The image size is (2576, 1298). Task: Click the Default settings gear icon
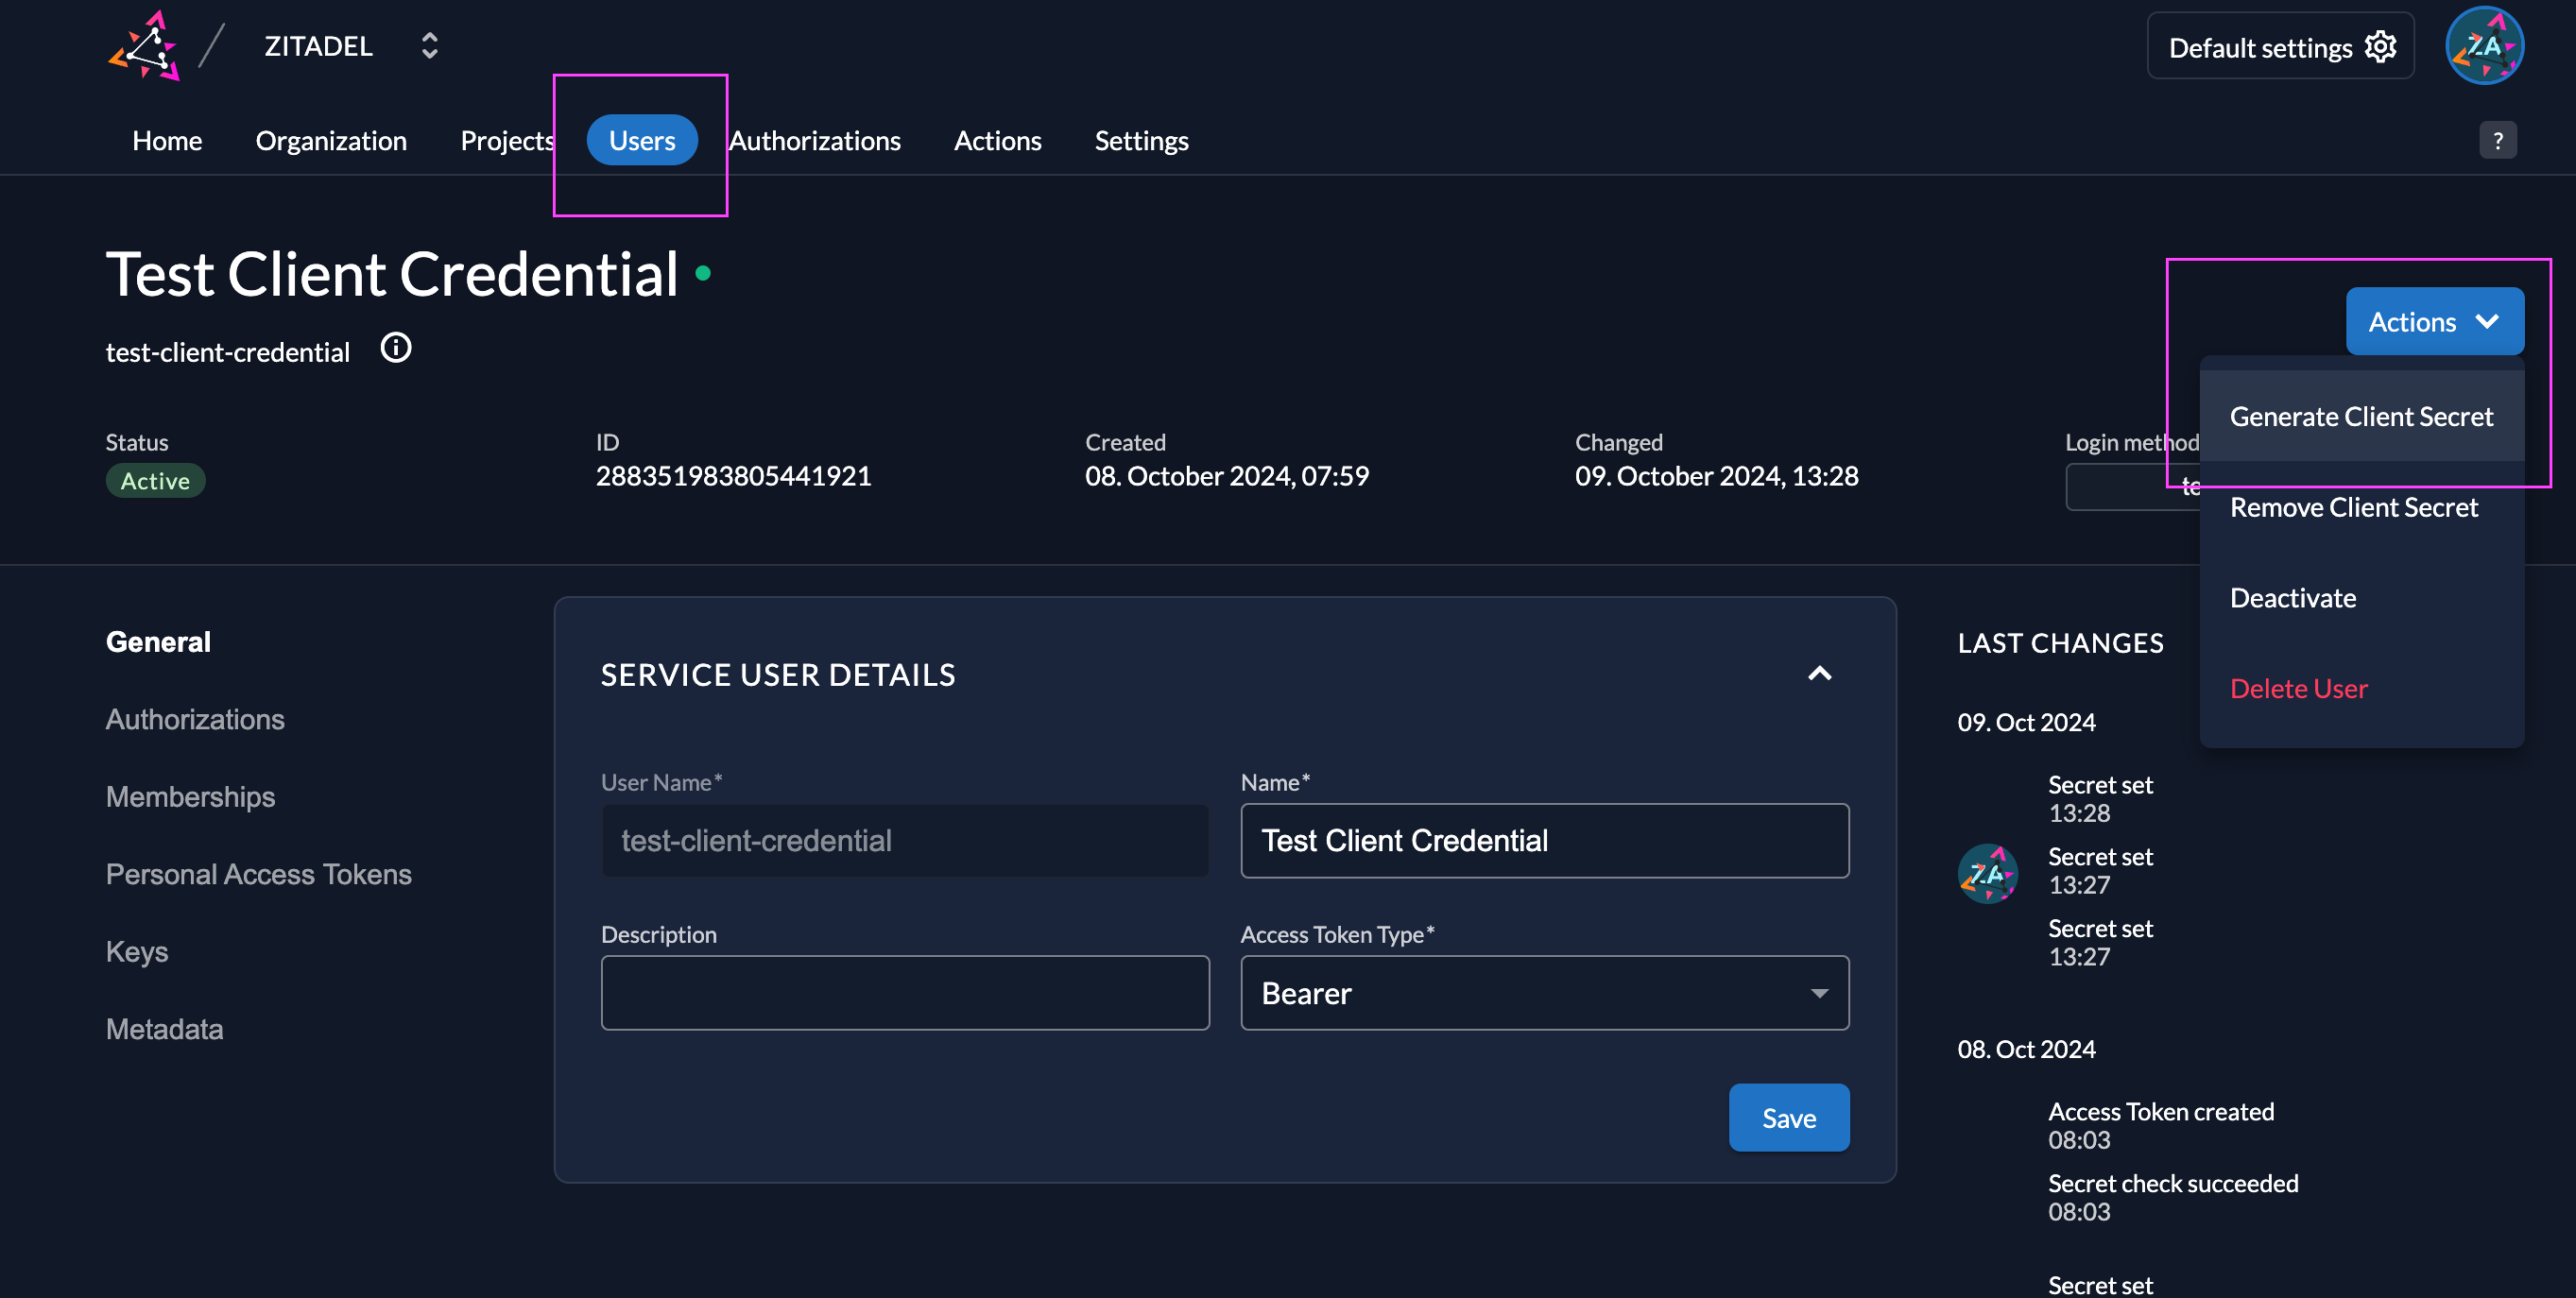(x=2380, y=47)
